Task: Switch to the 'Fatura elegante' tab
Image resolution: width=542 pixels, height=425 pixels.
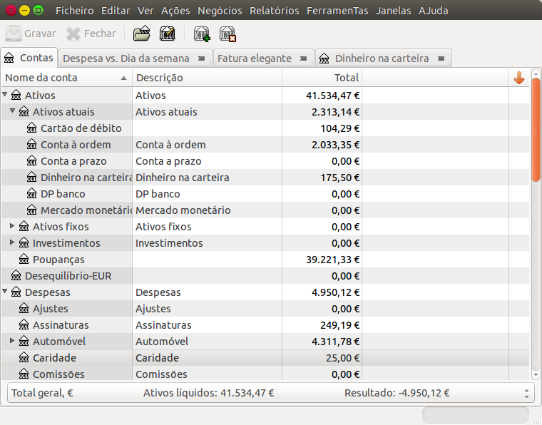Action: (x=255, y=58)
